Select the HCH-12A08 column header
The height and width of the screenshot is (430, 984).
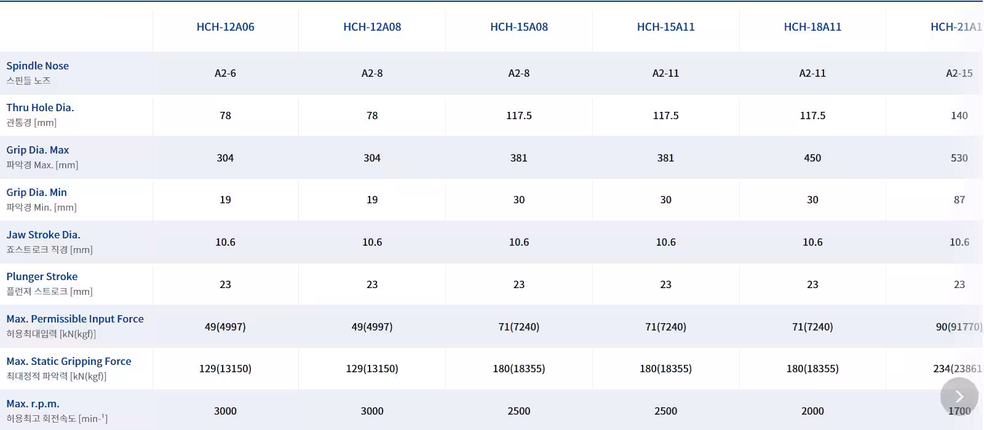372,27
